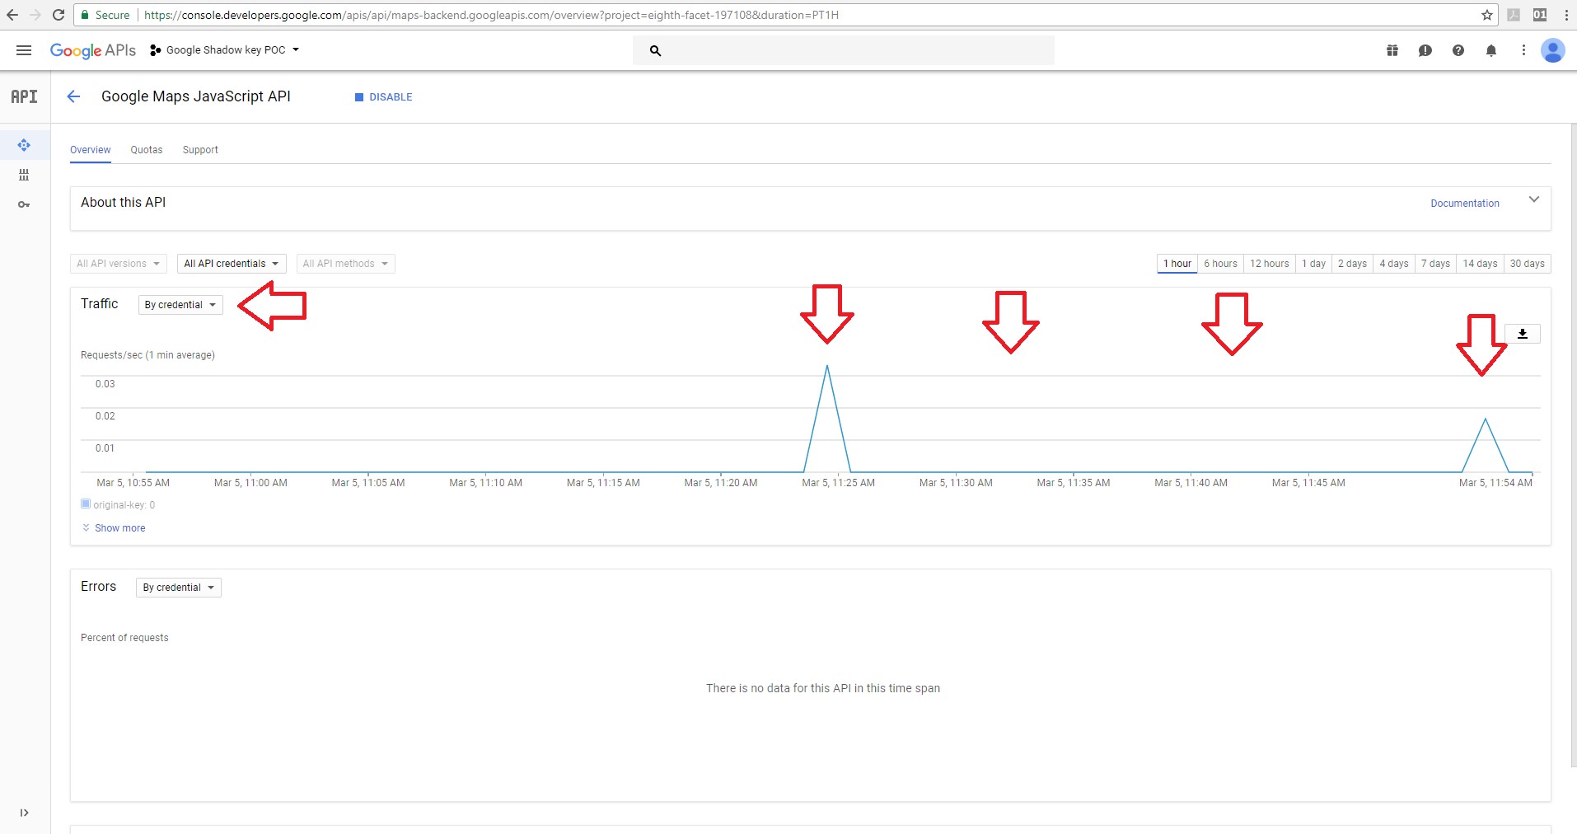The image size is (1577, 834).
Task: Open the All API credentials dropdown
Action: tap(232, 264)
